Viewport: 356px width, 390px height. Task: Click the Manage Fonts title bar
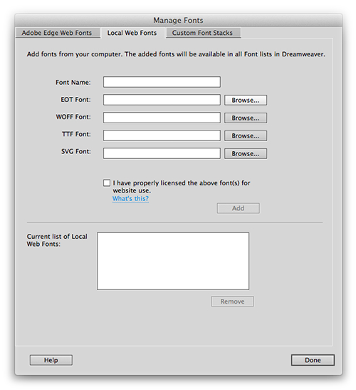pos(179,20)
